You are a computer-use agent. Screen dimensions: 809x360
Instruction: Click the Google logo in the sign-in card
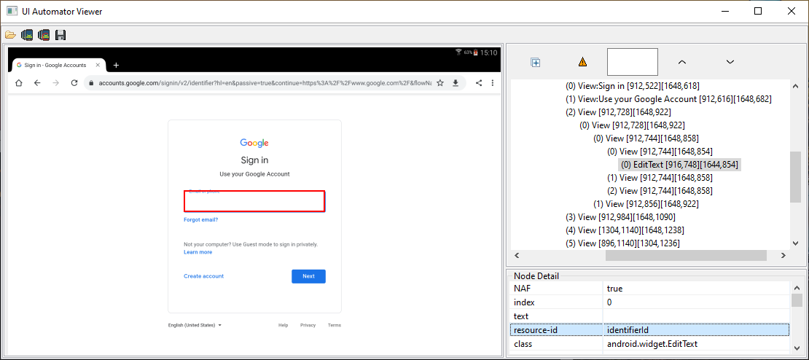click(x=254, y=143)
